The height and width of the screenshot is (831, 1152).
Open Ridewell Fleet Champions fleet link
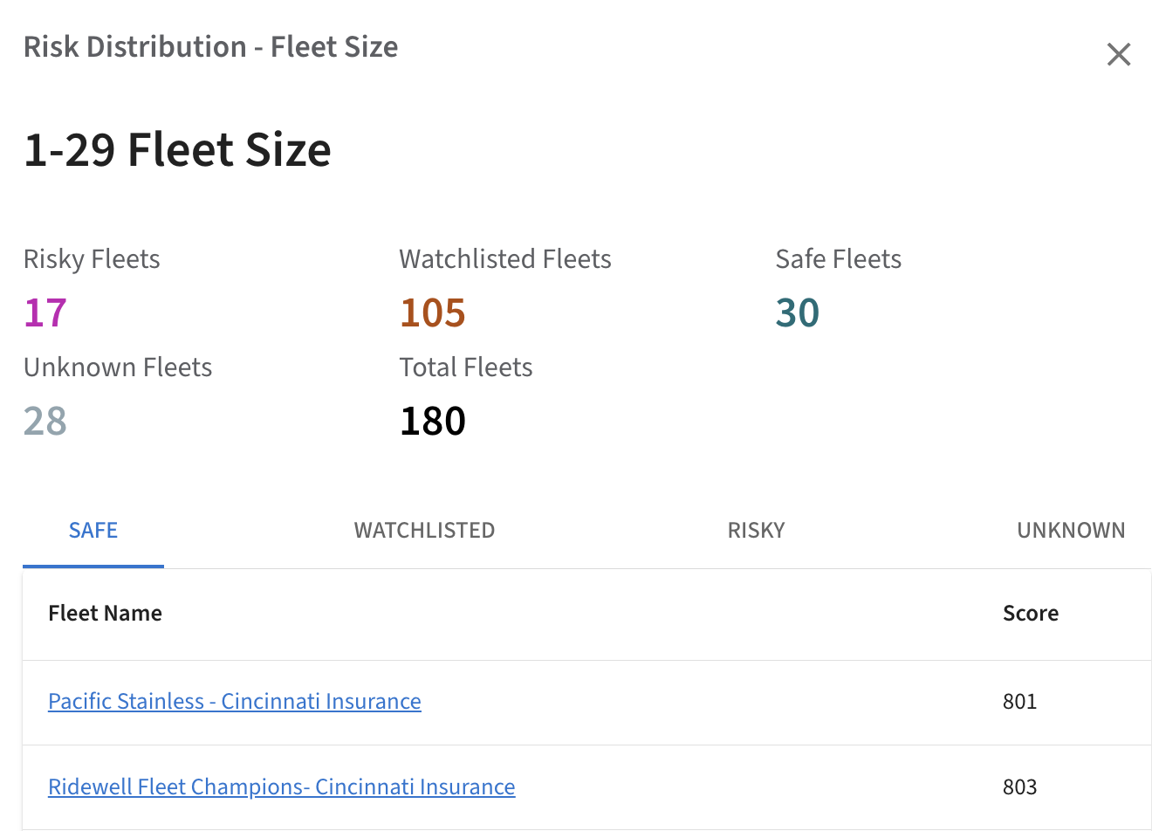[x=281, y=787]
